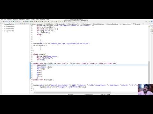Screen dimensions: 153x114
Task: Open the Console view tab
Action: 137,24
